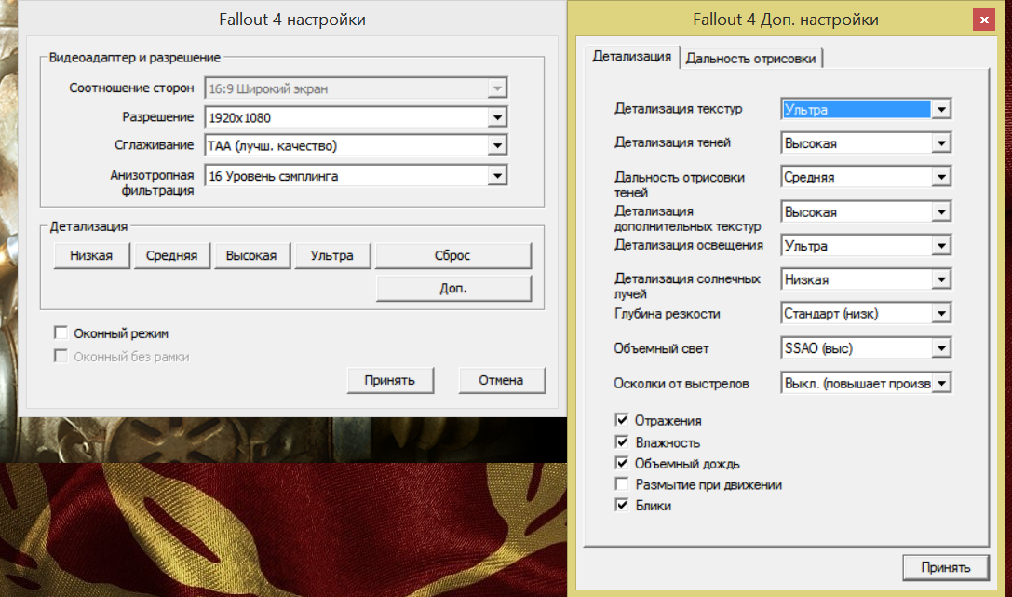Click the Отмена button
This screenshot has height=597, width=1012.
click(x=502, y=380)
